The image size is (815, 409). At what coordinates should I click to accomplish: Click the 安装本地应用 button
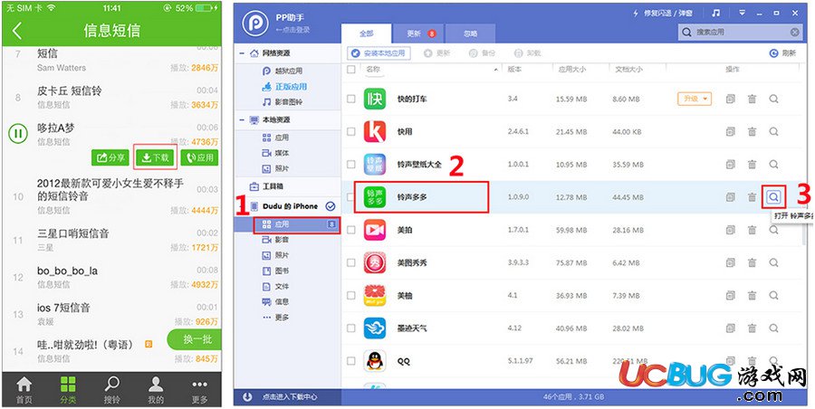pos(379,53)
